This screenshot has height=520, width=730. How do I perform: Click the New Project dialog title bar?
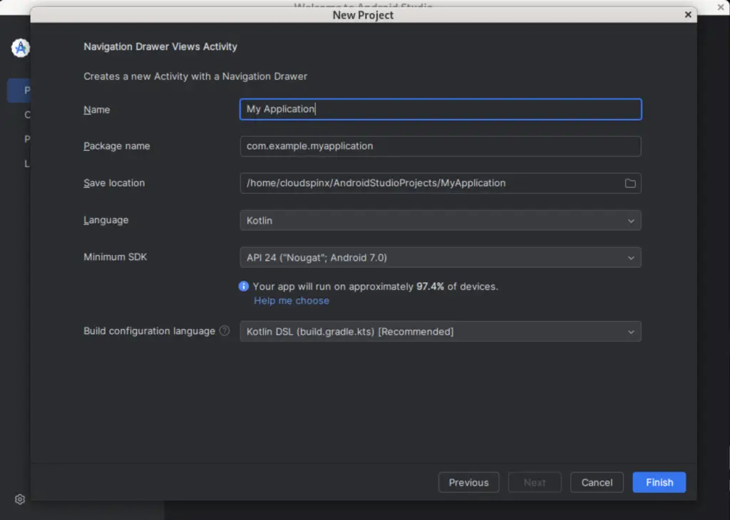(364, 15)
